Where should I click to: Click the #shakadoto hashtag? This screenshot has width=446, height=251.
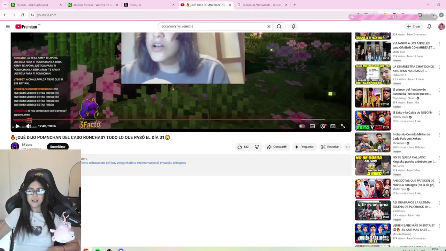pos(97,163)
